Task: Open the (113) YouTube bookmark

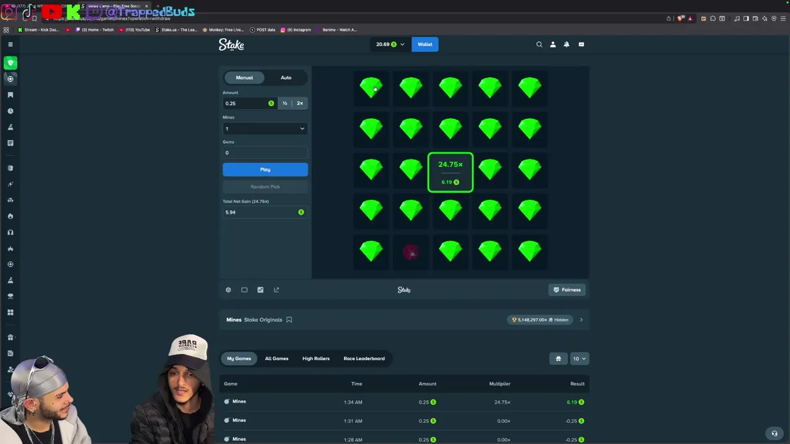Action: coord(135,30)
